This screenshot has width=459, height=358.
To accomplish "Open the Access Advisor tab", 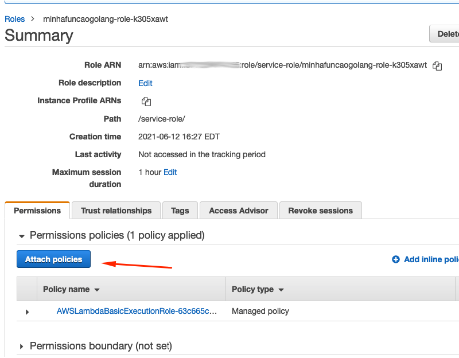I will [238, 211].
